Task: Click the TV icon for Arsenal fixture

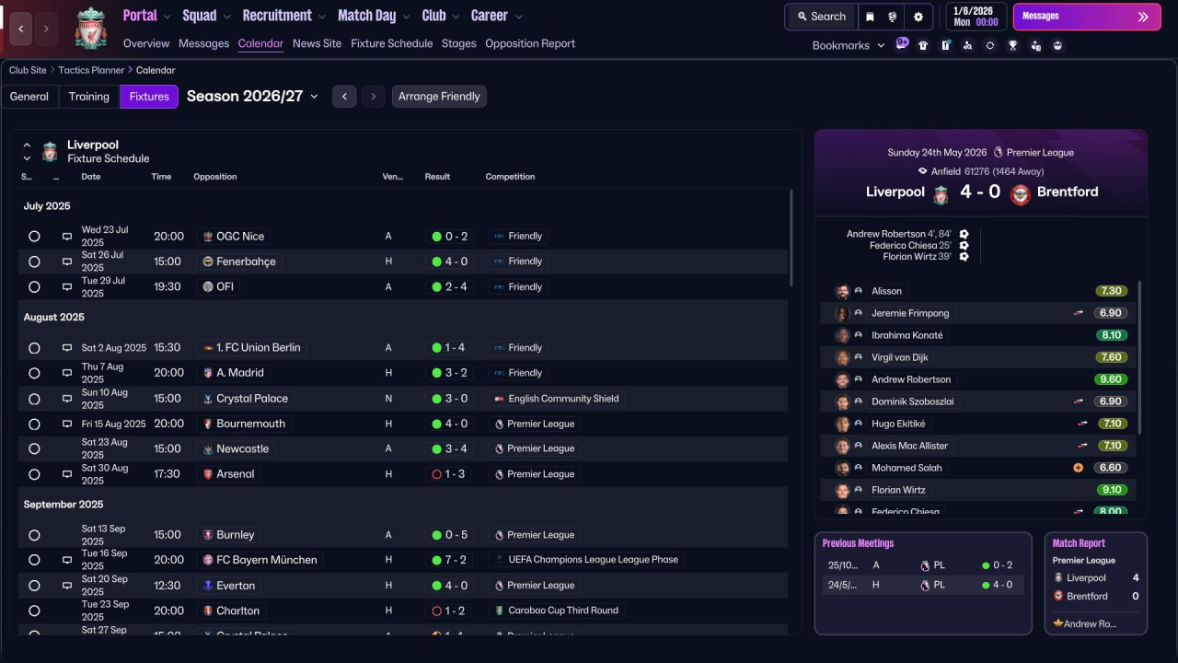Action: [x=67, y=474]
